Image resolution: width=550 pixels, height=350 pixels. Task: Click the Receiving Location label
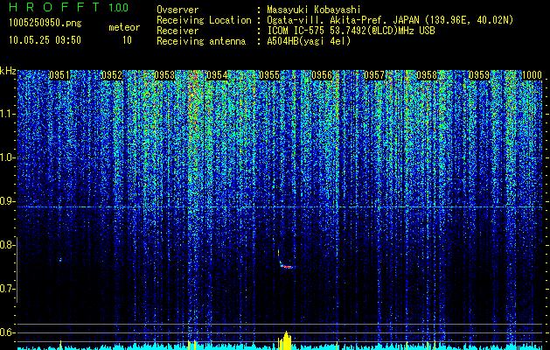tap(204, 20)
